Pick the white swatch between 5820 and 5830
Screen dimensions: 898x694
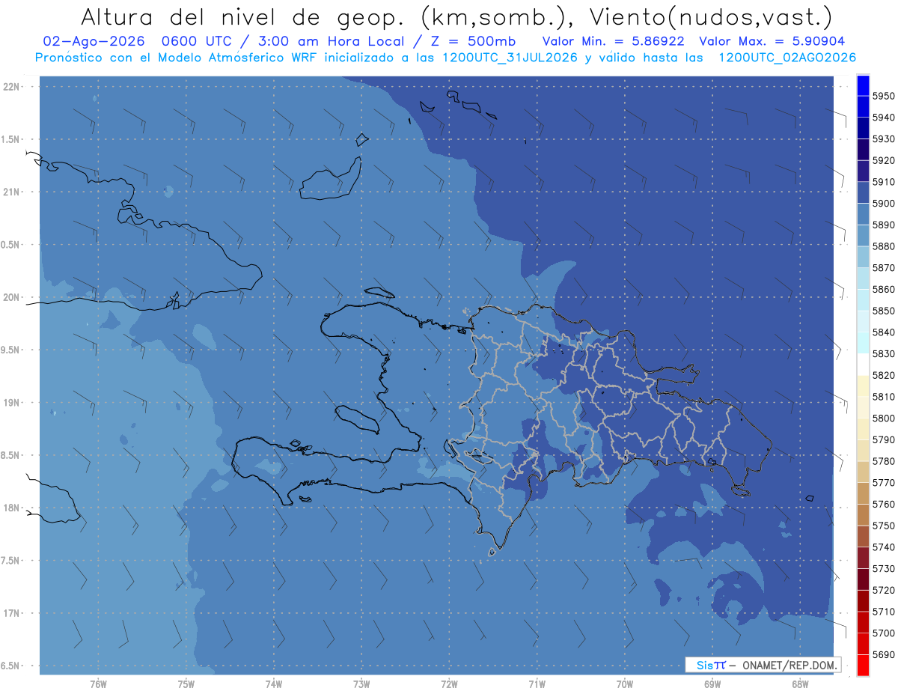[x=863, y=365]
